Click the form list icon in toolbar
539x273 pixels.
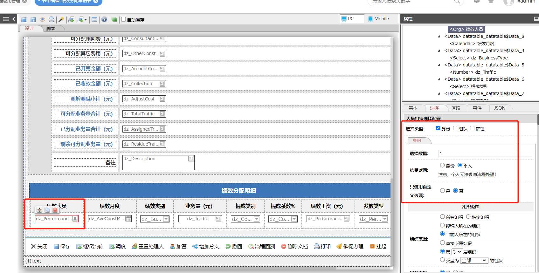coord(94,20)
